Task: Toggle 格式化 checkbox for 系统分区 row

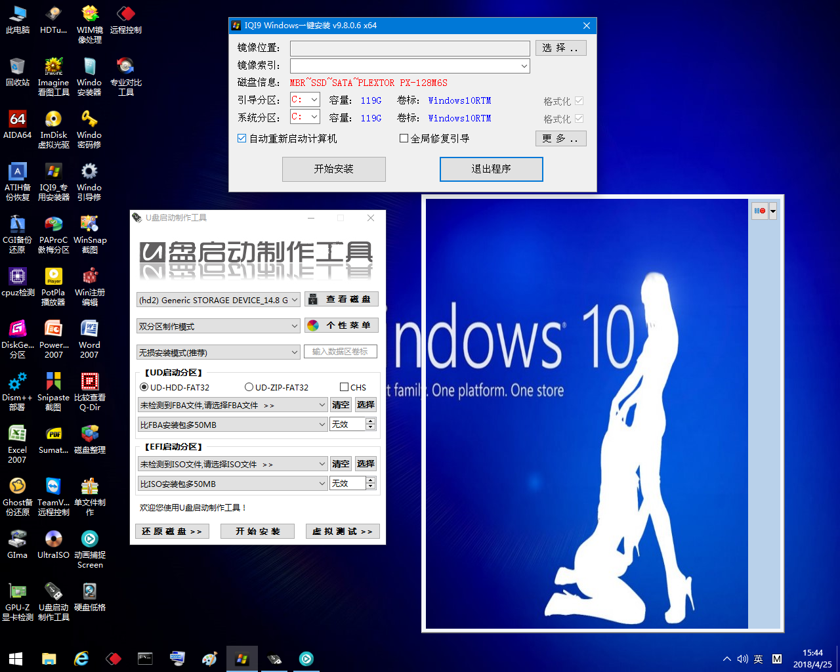Action: point(579,118)
